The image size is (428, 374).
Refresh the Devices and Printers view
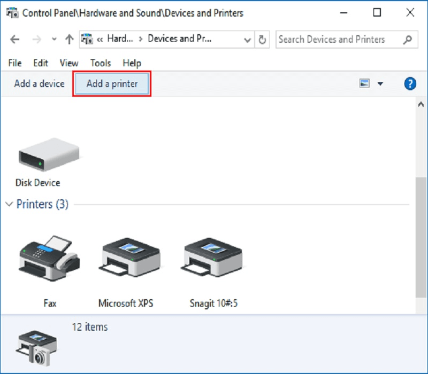[262, 40]
